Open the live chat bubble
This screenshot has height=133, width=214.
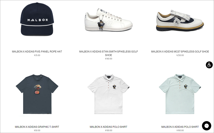point(207,126)
